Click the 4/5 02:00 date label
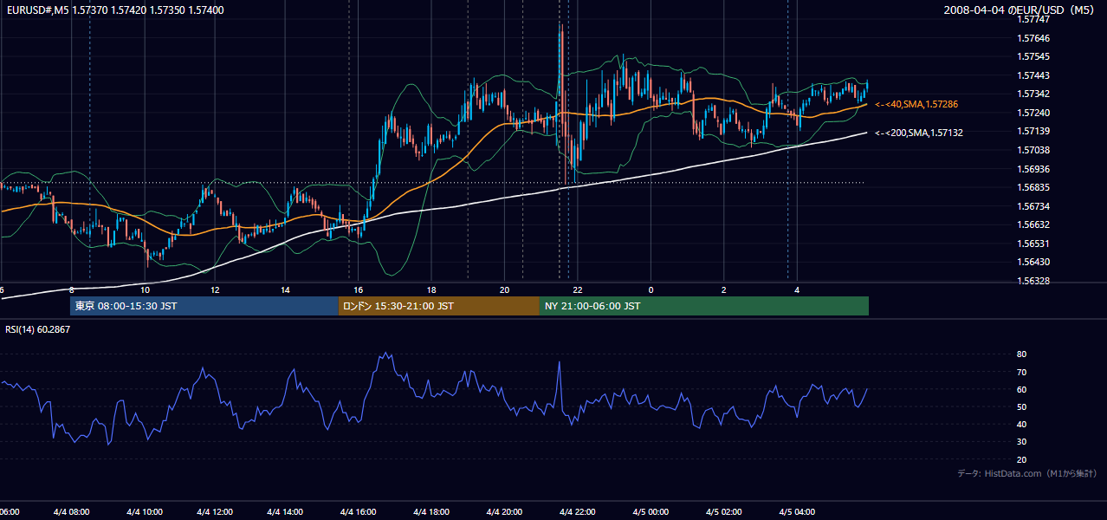1107x520 pixels. 723,512
